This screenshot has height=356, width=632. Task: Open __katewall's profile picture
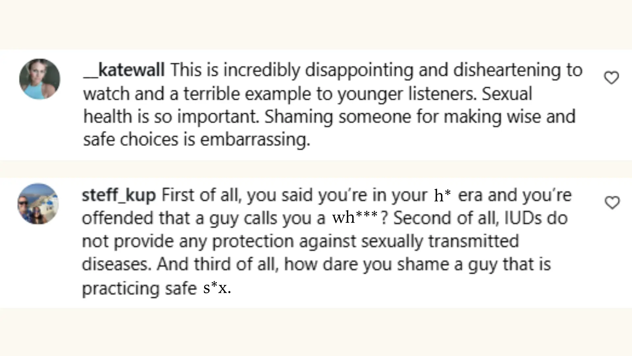[40, 79]
